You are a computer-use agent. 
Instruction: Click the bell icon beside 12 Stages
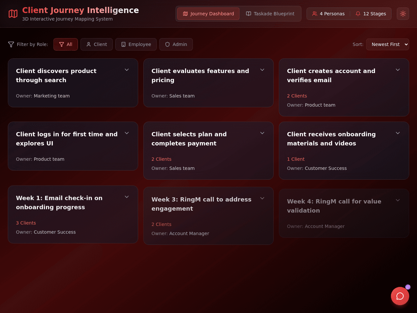(x=358, y=14)
